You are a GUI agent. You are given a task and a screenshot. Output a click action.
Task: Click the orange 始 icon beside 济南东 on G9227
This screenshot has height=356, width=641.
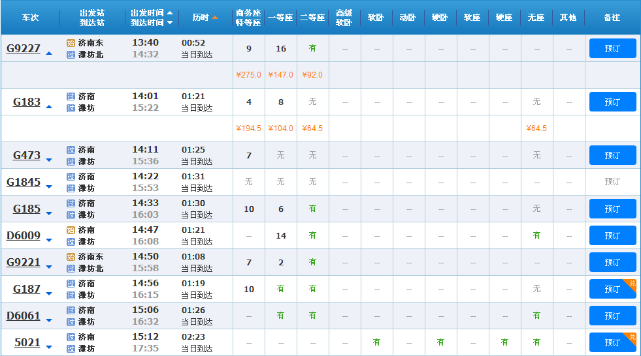click(x=71, y=43)
